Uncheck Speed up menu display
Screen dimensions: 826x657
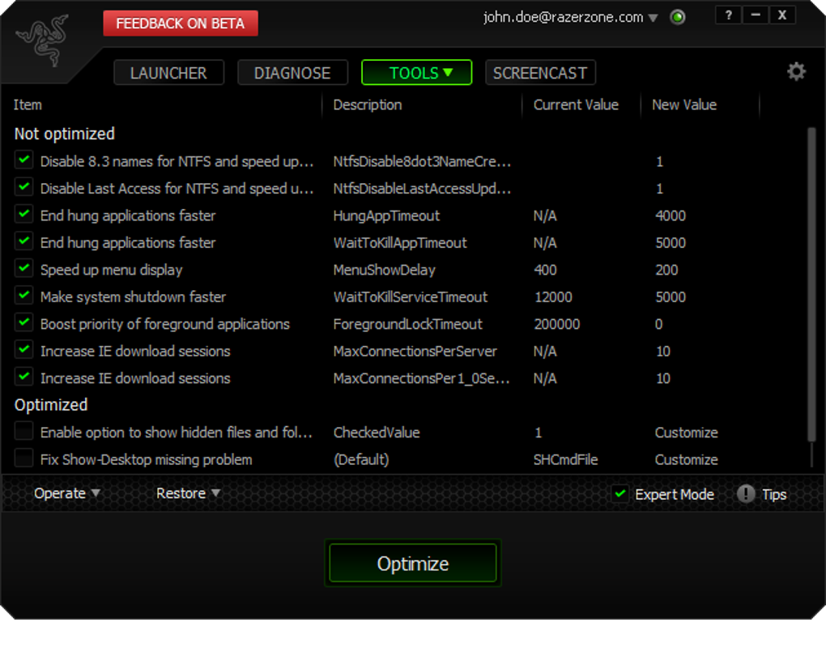tap(23, 267)
